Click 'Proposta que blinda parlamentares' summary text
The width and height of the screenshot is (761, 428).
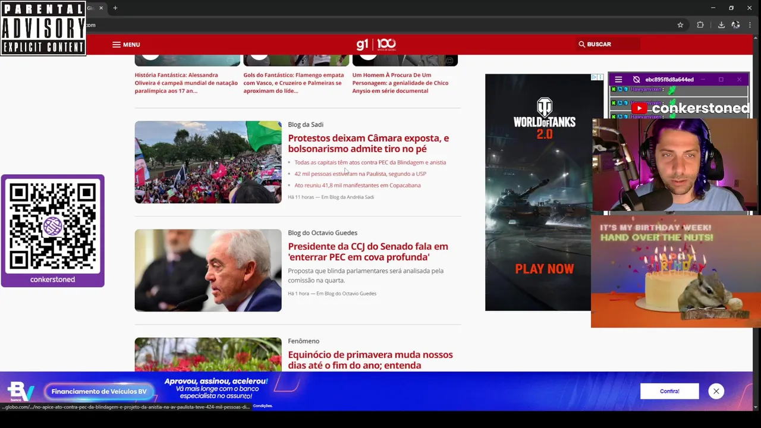tap(366, 275)
